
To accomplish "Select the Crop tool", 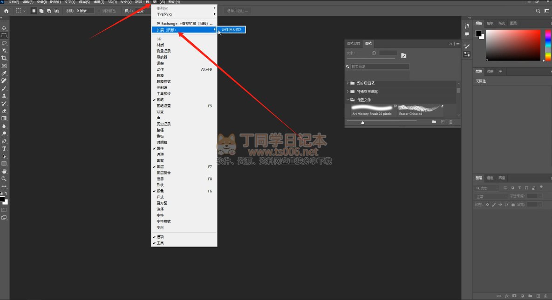I will coord(4,58).
